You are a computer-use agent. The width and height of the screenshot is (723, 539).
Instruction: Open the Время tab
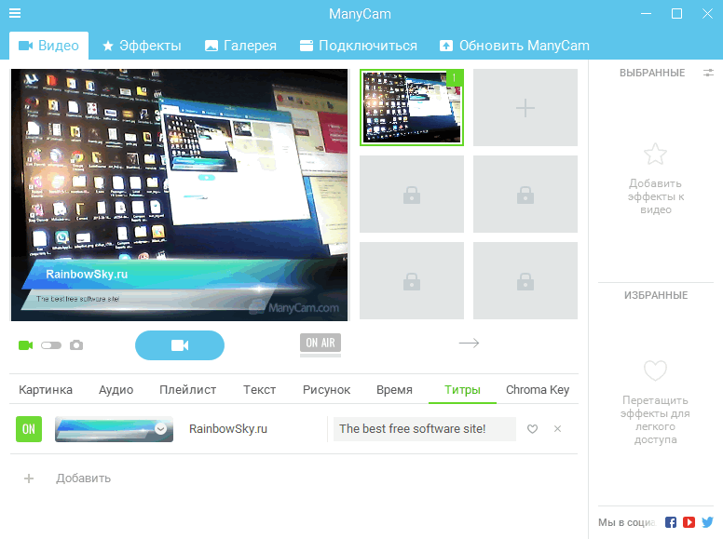tap(394, 390)
